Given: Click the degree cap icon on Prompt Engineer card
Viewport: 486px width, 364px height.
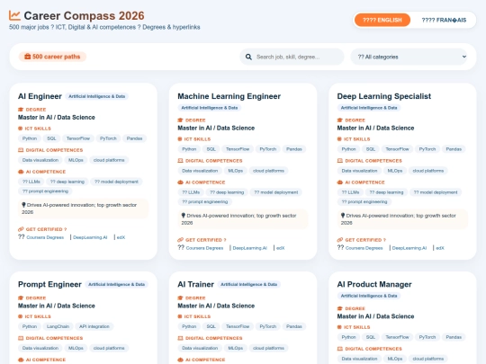Looking at the screenshot, I should point(21,298).
